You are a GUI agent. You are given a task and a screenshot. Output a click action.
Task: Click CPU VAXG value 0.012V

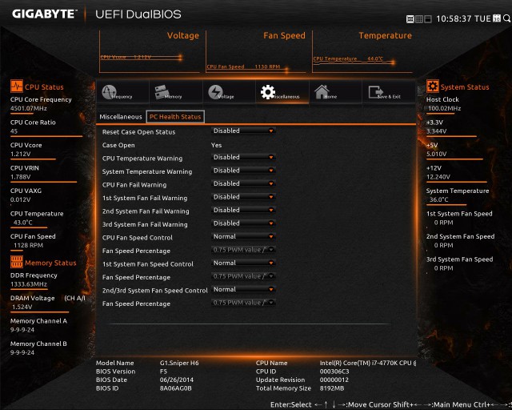(x=21, y=199)
